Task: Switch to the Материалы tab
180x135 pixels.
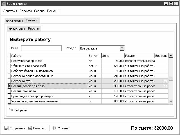Action: click(x=17, y=29)
